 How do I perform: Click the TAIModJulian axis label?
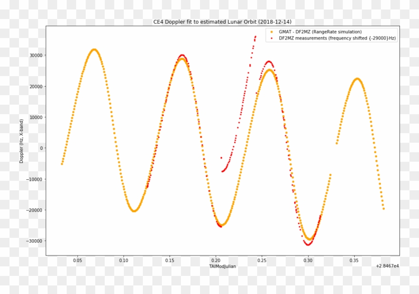(222, 266)
